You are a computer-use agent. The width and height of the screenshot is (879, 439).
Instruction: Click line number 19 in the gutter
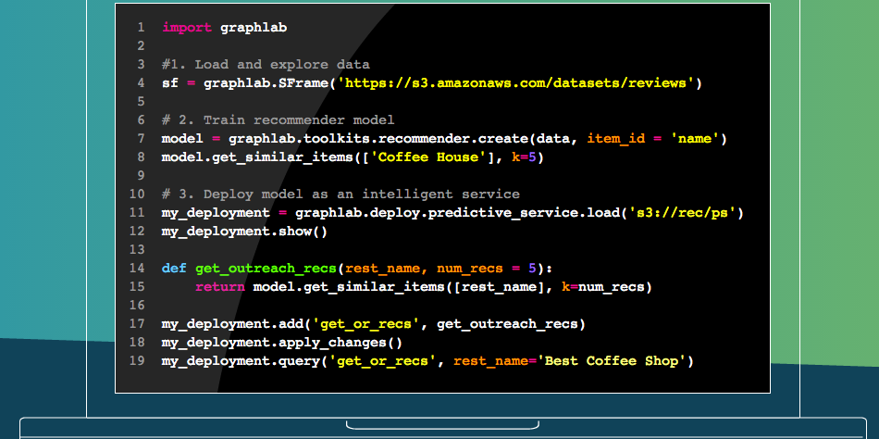137,361
